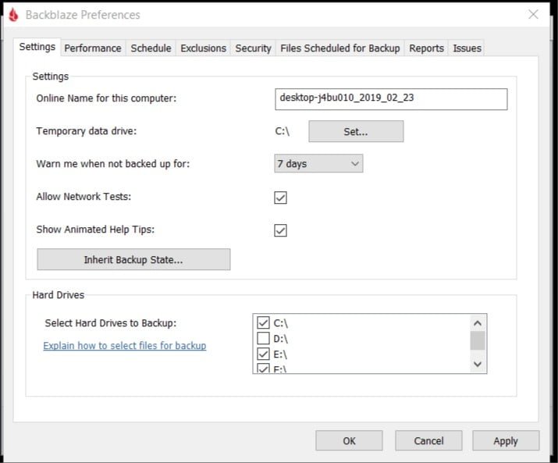Click 'Online Name for this computer:' label
The image size is (558, 463).
point(106,98)
